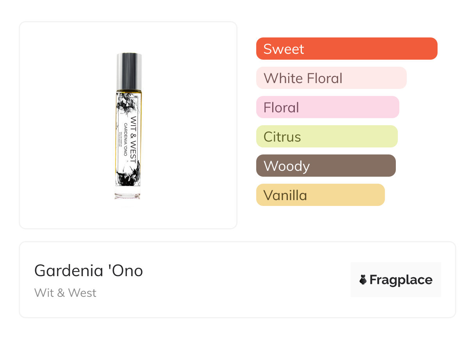Screen dimensions: 475x337
Task: Click the Gardenia 'Ono fragrance title
Action: 89,270
